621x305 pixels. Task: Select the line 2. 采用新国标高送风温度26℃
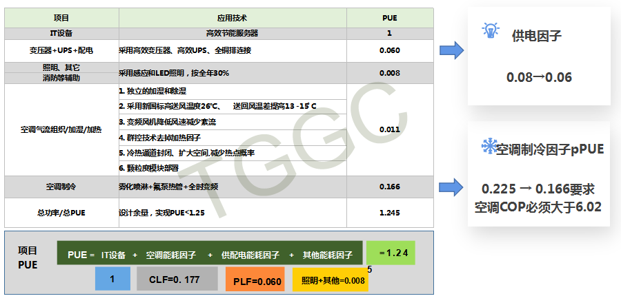click(217, 106)
